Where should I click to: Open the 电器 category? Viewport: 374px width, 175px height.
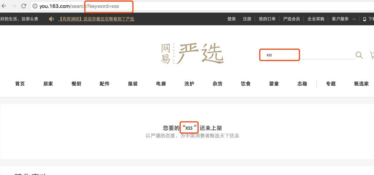coord(161,84)
